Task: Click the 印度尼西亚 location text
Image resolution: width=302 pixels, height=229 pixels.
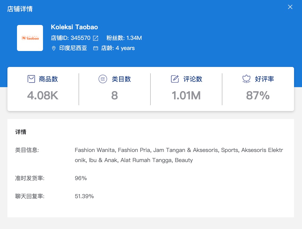Action: click(73, 48)
